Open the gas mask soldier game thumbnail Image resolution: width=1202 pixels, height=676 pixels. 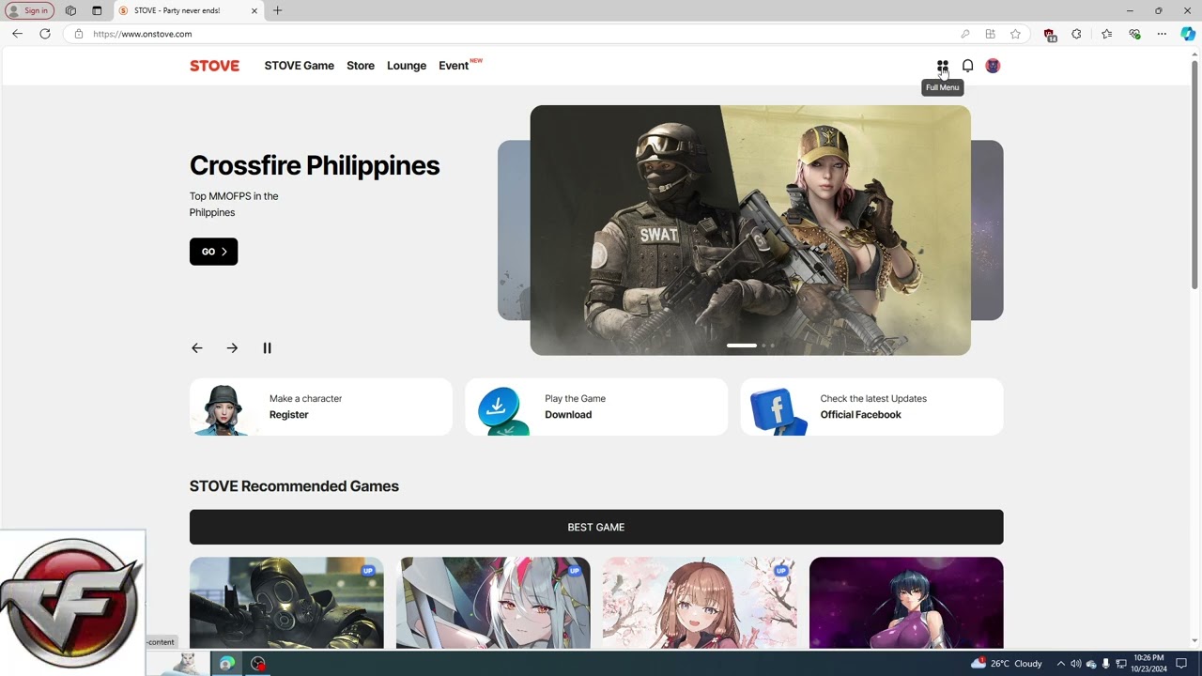[286, 602]
